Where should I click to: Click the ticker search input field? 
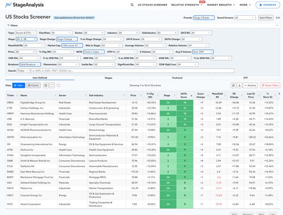tap(132, 71)
